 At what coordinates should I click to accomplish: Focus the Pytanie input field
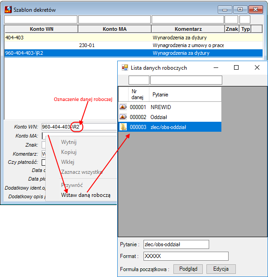[176, 244]
